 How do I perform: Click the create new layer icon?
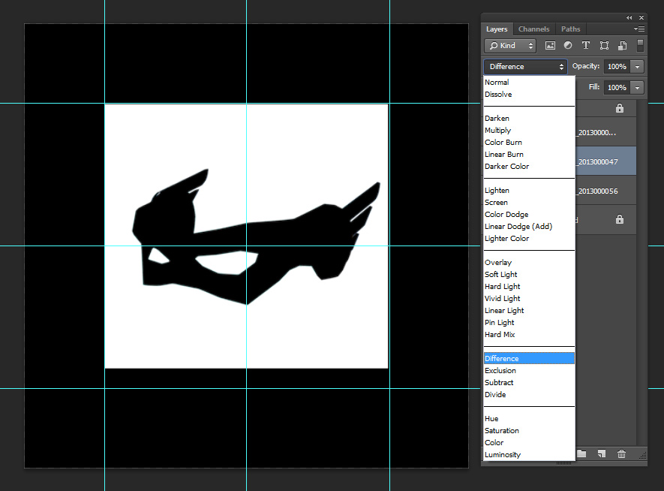coord(601,453)
